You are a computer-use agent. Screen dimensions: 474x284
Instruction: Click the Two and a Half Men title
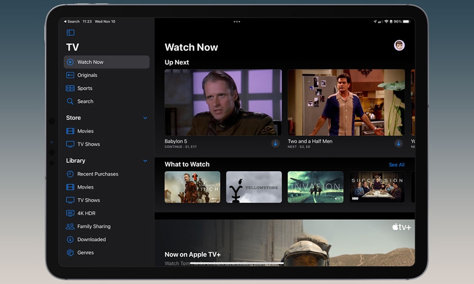(310, 141)
